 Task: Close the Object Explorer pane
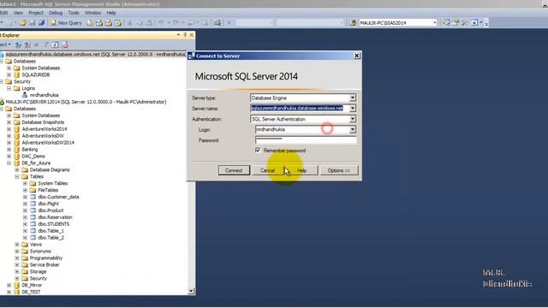tap(192, 35)
